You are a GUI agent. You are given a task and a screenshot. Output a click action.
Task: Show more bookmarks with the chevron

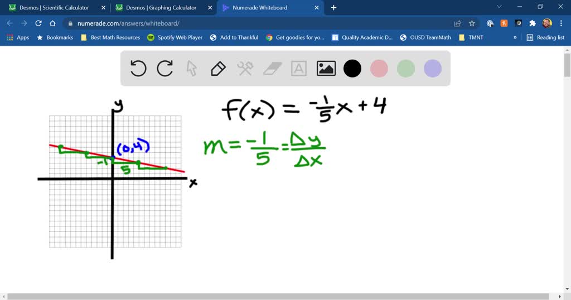point(515,37)
